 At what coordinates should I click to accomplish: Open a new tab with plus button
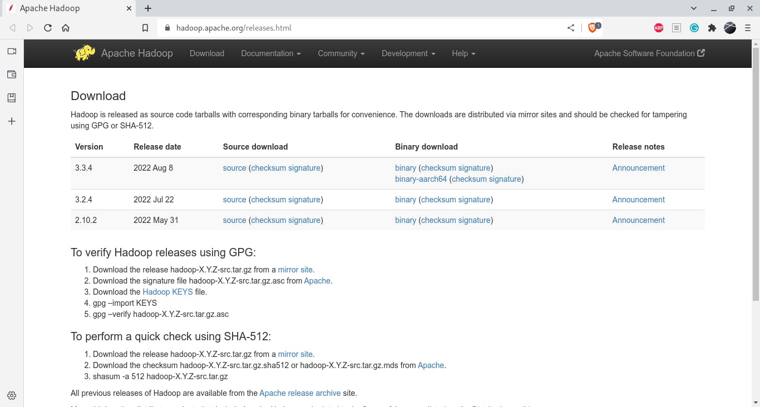pos(148,8)
